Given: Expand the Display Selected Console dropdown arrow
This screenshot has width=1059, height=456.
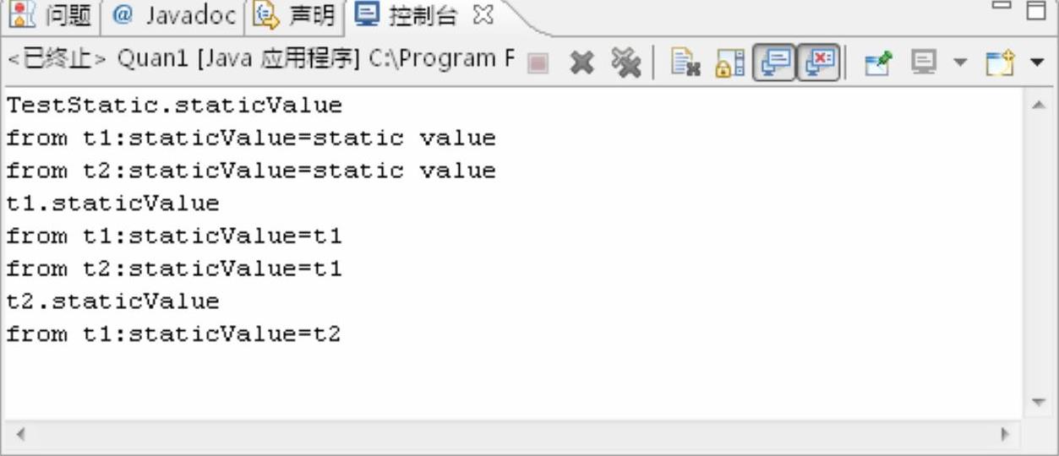Looking at the screenshot, I should [959, 62].
